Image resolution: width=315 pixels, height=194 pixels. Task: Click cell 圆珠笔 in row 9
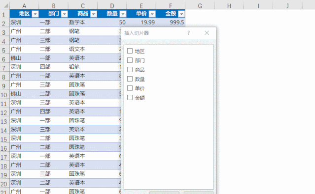coord(83,85)
